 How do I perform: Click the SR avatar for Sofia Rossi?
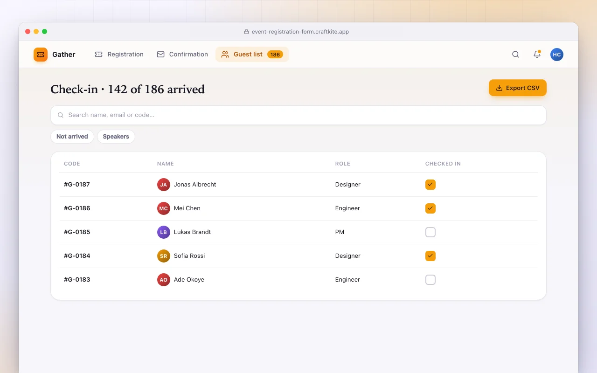coord(164,256)
